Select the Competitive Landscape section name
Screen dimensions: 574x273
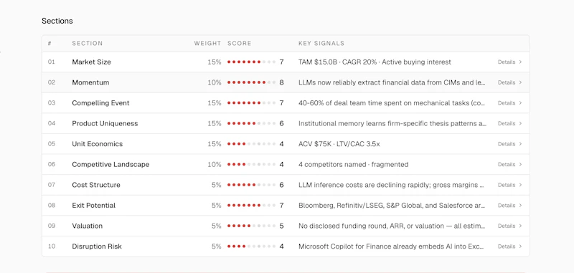click(x=110, y=165)
